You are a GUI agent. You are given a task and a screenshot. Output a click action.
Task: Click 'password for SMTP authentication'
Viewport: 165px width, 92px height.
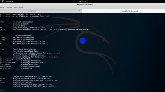coord(29,43)
